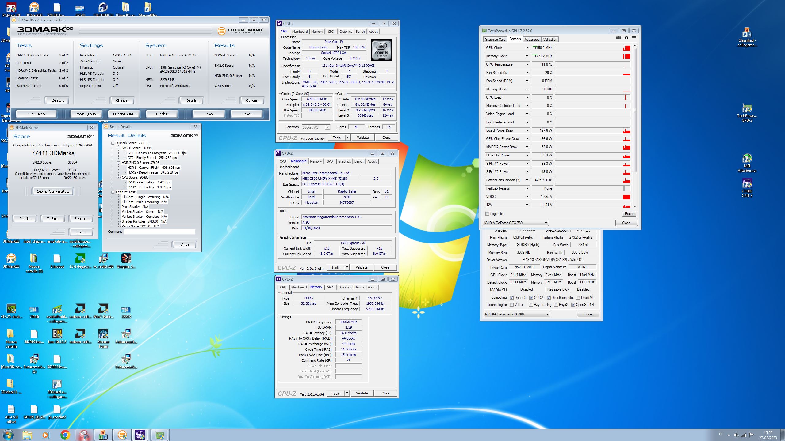Viewport: 785px width, 441px height.
Task: Collapse SM2.0 Score tree node
Action: pyautogui.click(x=119, y=148)
